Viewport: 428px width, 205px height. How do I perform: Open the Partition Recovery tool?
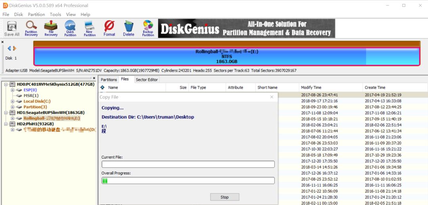click(31, 28)
